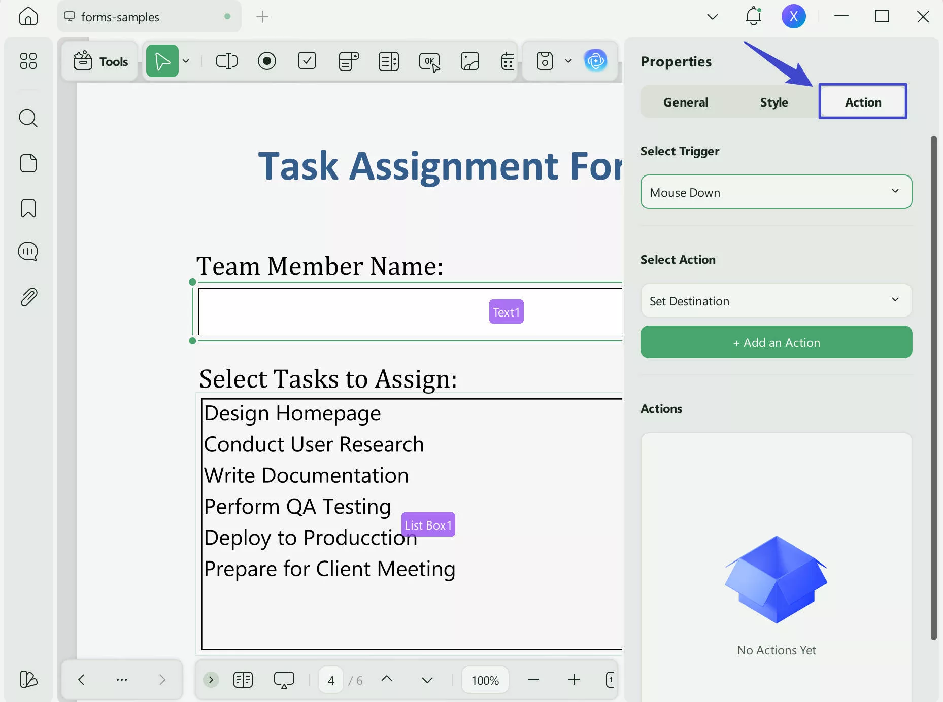Select the text field tool
943x702 pixels.
tap(226, 61)
